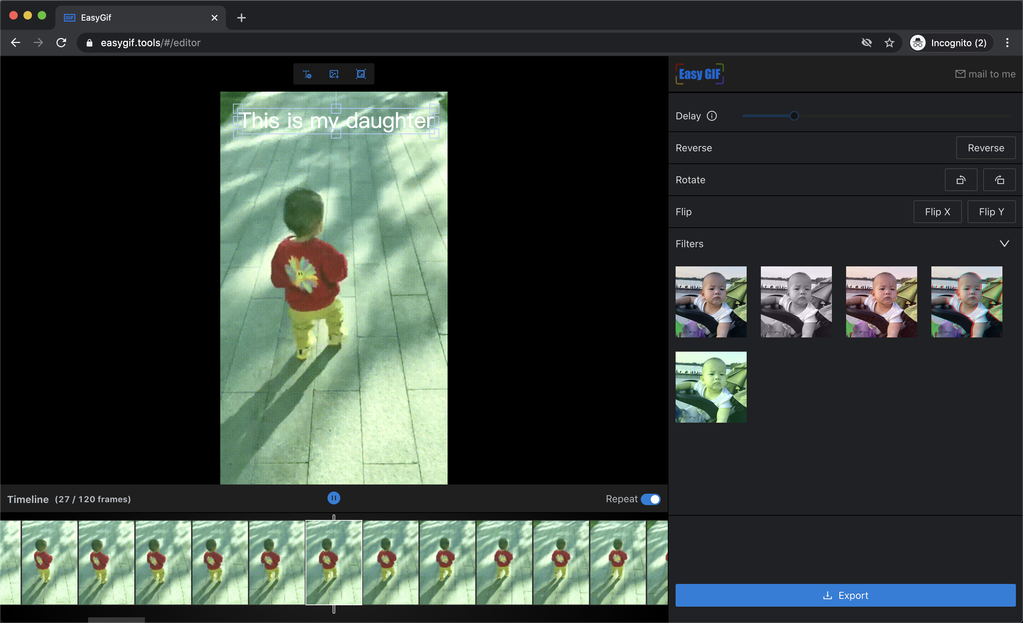Select the Add Text tool

[x=307, y=74]
